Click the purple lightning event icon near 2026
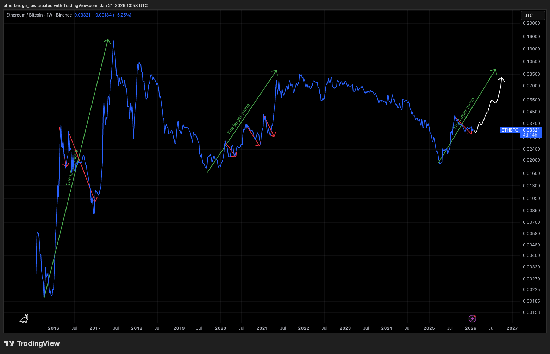Viewport: 550px width, 354px height. [472, 318]
